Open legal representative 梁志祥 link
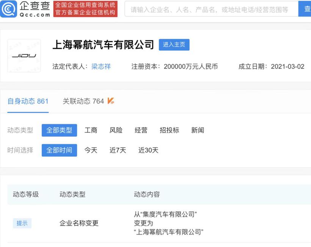The width and height of the screenshot is (311, 247). [101, 66]
